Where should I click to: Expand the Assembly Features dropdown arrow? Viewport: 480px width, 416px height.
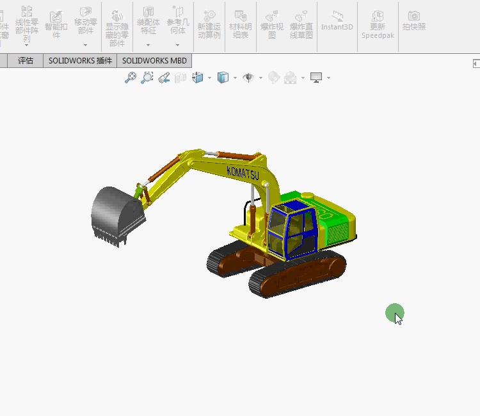(148, 45)
